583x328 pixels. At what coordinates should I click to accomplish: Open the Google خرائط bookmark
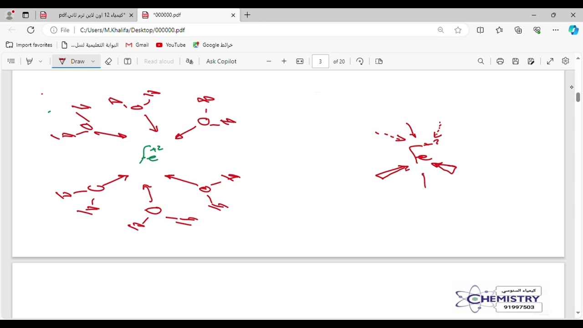tap(213, 45)
